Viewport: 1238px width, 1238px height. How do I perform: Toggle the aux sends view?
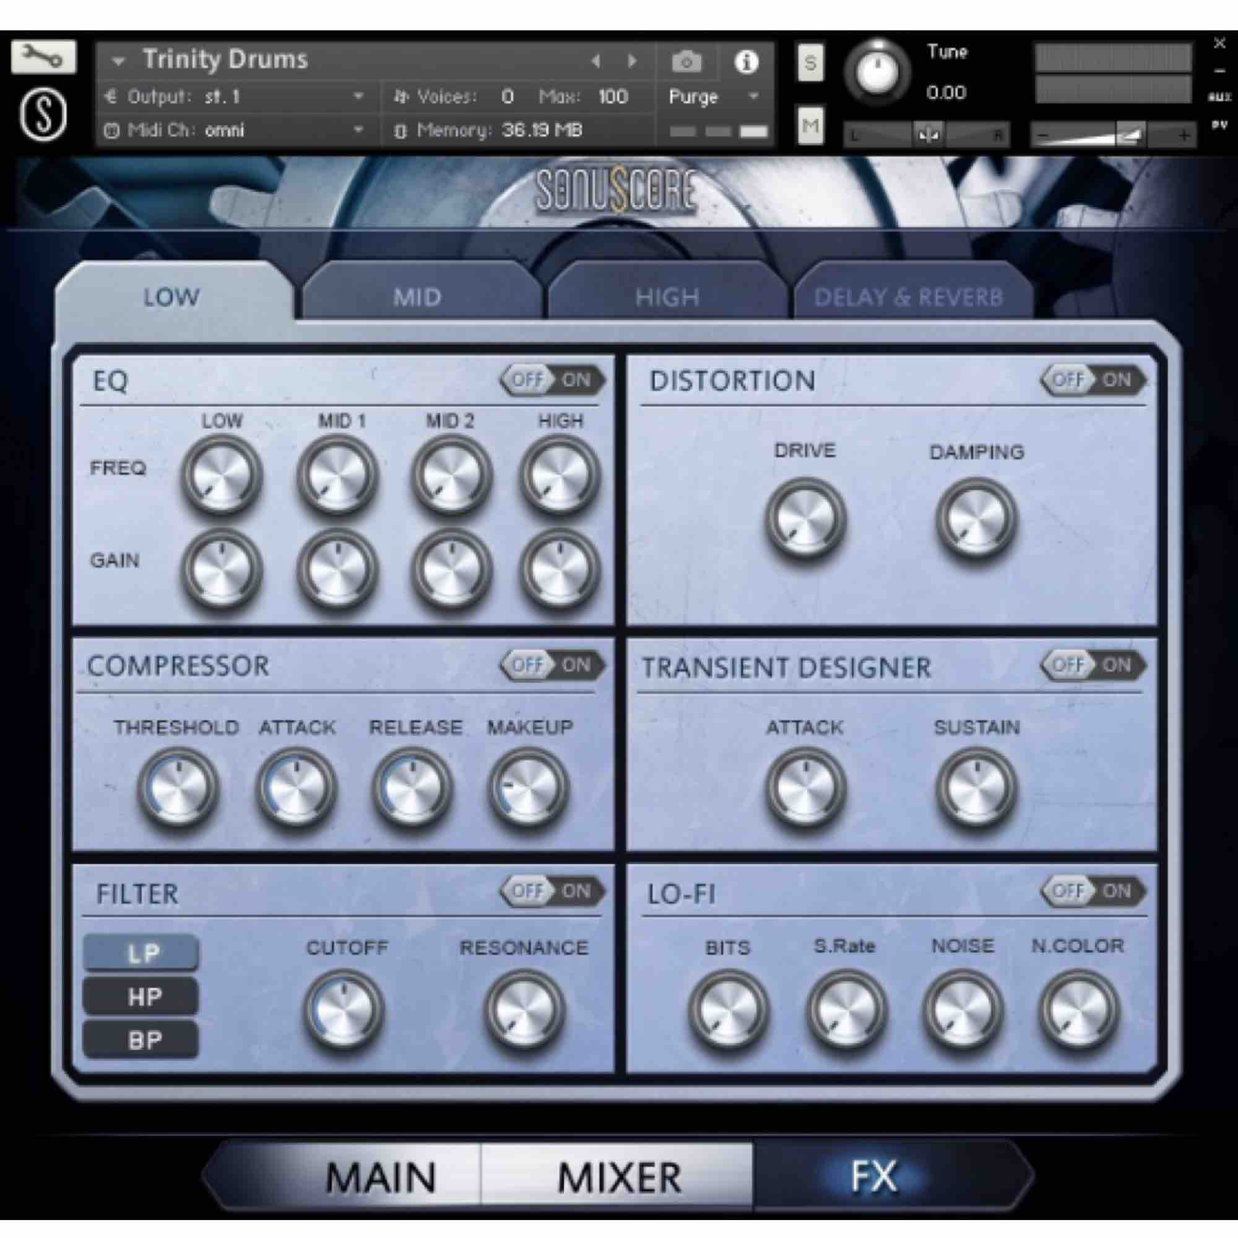[1219, 97]
